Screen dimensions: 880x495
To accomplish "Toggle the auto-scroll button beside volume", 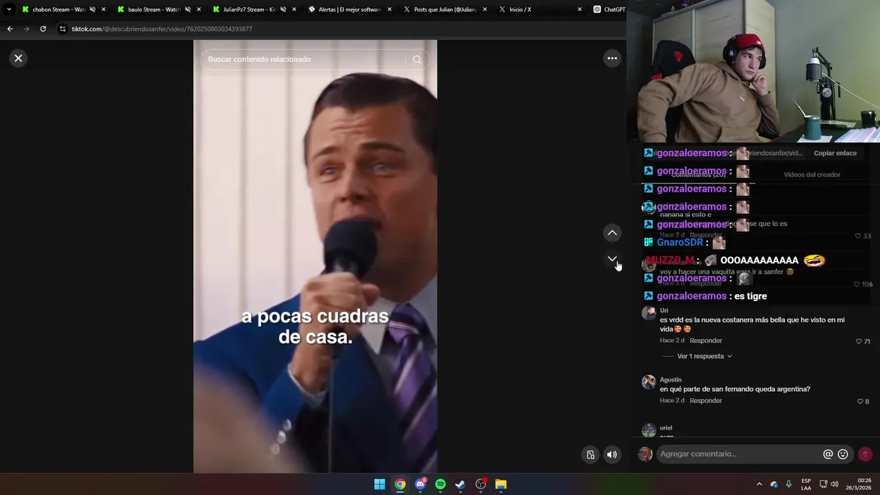I will (590, 454).
